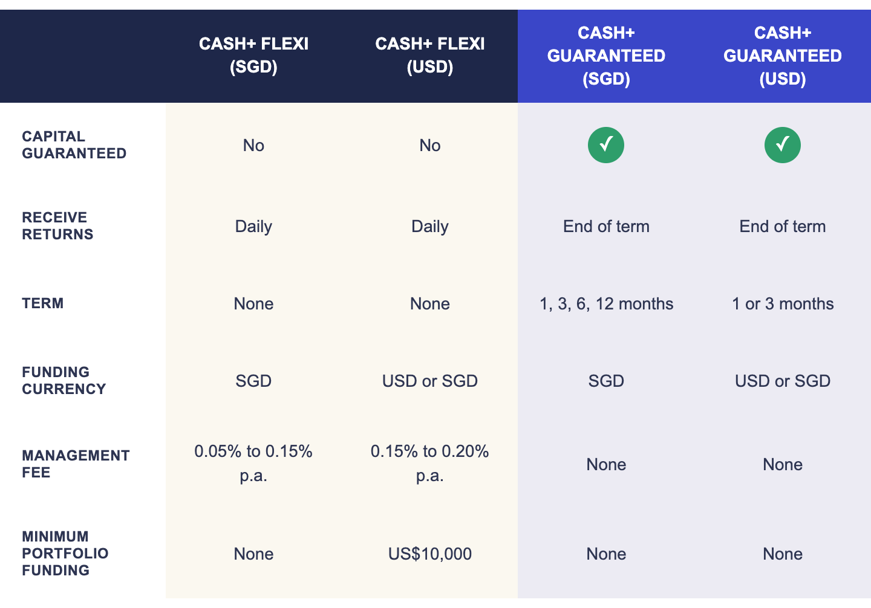The image size is (871, 608).
Task: Click the 0.15% to 0.20% p.a. fee cell
Action: 430,464
